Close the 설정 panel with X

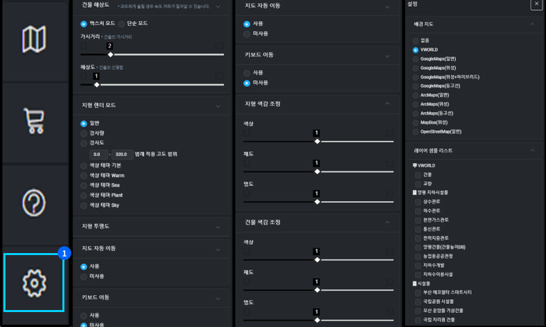[536, 5]
